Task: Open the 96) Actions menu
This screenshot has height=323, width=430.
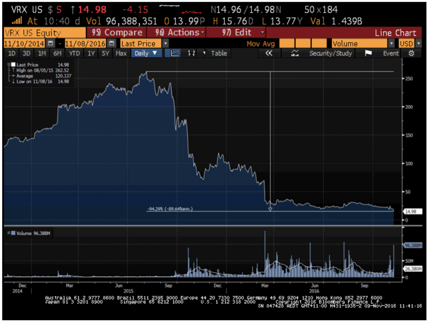Action: click(x=176, y=32)
